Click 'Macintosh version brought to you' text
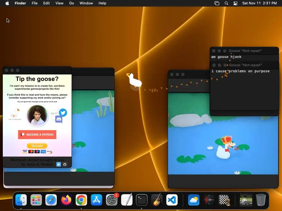 pyautogui.click(x=37, y=160)
